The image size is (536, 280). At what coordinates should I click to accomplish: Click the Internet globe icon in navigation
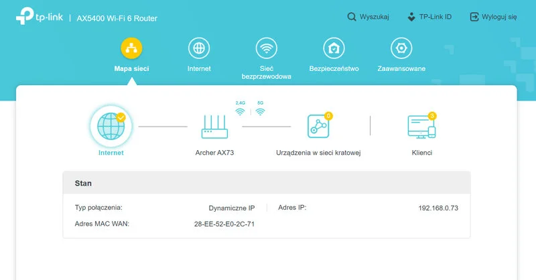pyautogui.click(x=199, y=48)
